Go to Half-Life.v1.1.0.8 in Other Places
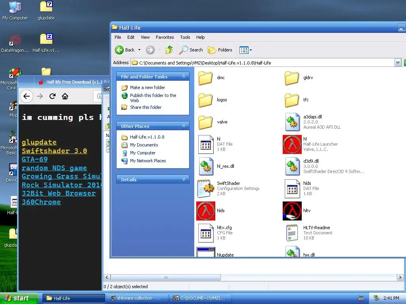This screenshot has height=304, width=406. click(147, 137)
